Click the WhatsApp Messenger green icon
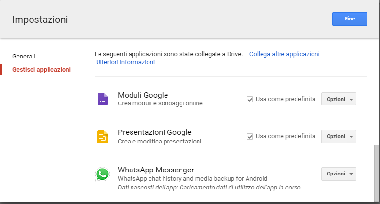 click(102, 174)
